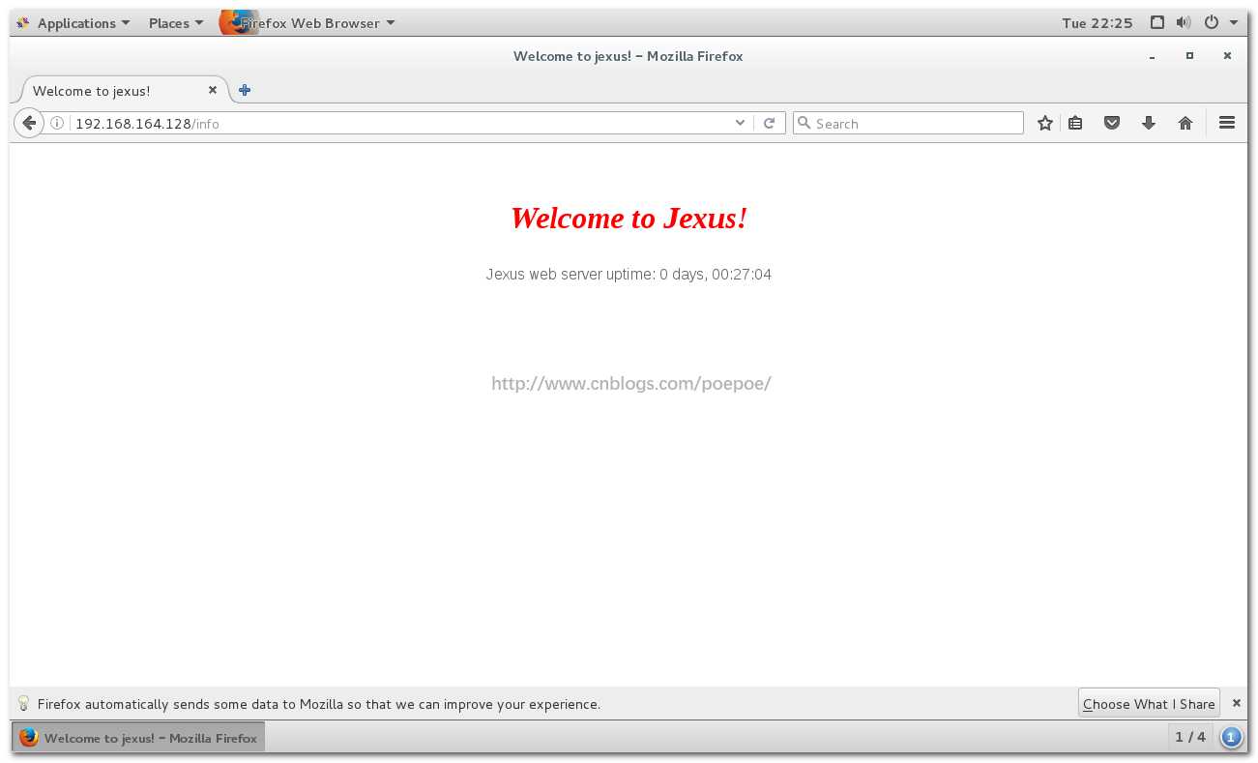Screen dimensions: 1258x763
Task: Go to Firefox home page icon
Action: (1185, 123)
